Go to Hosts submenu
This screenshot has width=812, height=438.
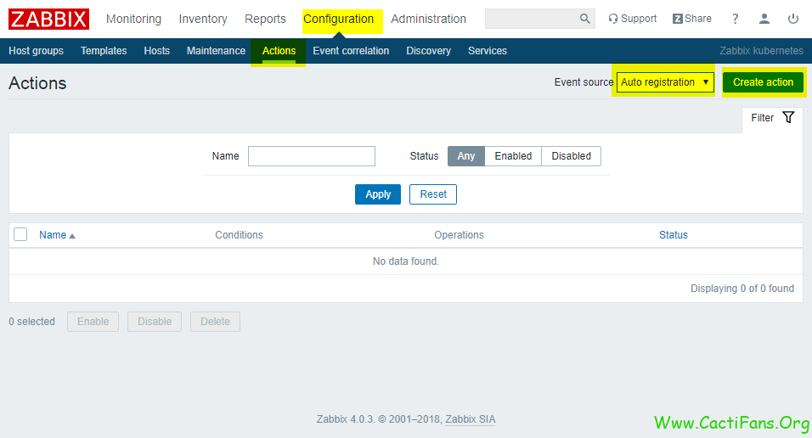tap(157, 51)
